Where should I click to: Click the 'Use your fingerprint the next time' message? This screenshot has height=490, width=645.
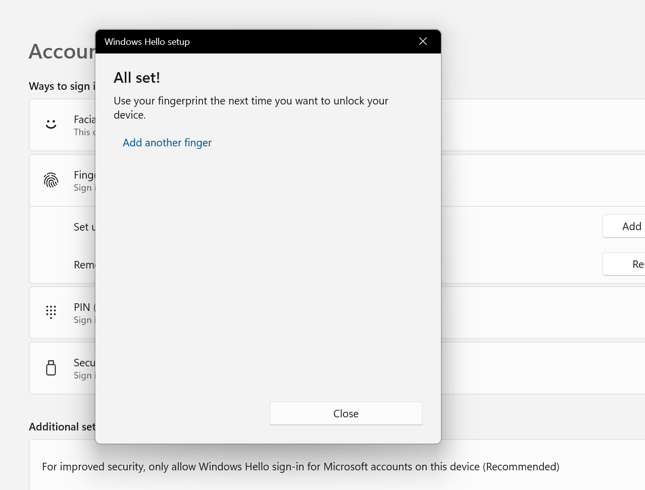tap(251, 107)
